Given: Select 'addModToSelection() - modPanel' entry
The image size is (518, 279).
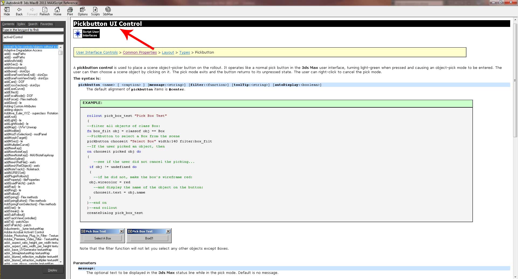Looking at the screenshot, I should pyautogui.click(x=25, y=134).
